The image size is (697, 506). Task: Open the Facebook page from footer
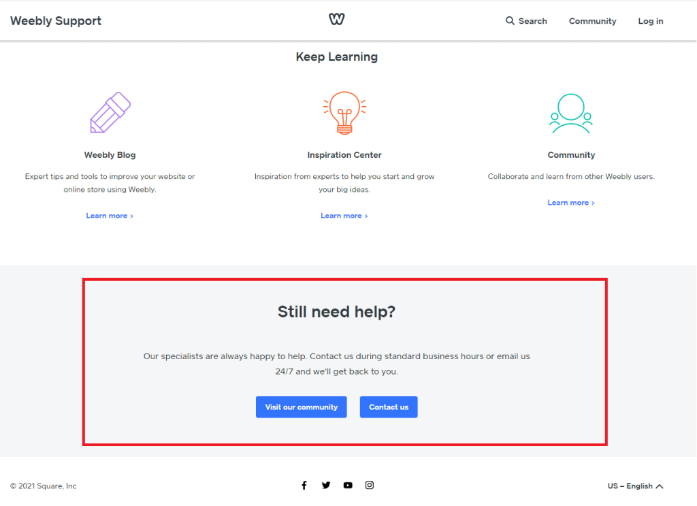(304, 485)
